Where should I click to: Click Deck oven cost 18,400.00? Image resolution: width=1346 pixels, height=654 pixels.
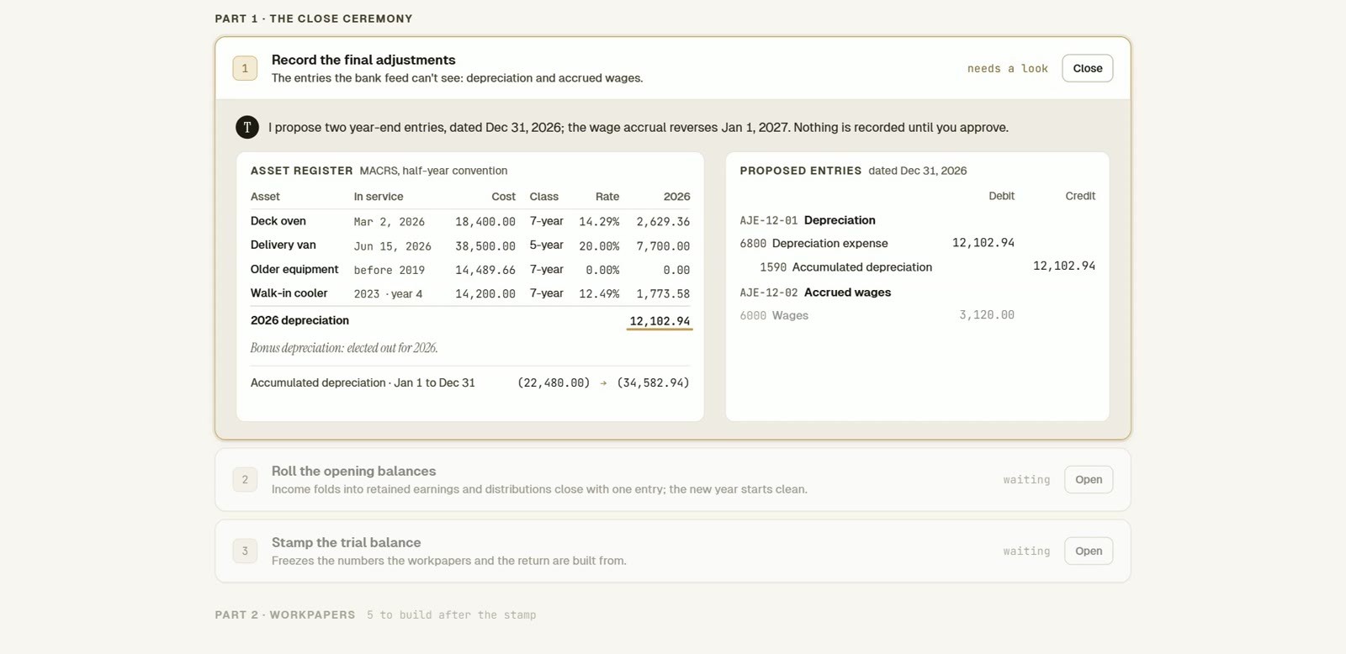(485, 222)
